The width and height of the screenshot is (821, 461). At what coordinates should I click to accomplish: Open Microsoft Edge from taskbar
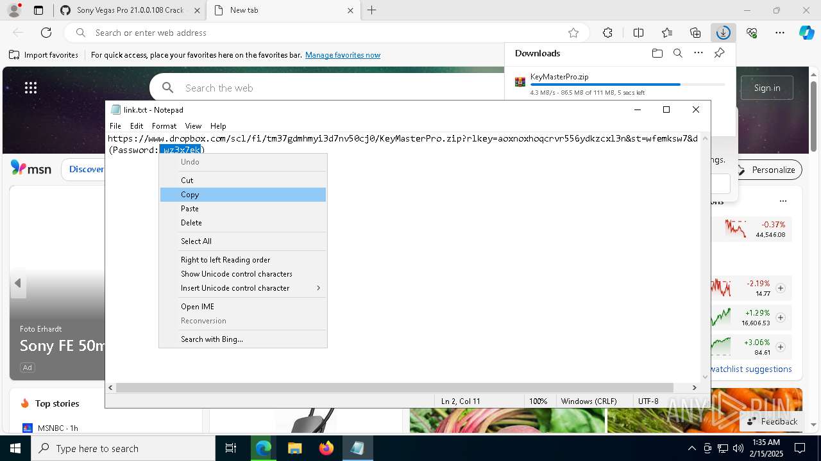coord(264,448)
